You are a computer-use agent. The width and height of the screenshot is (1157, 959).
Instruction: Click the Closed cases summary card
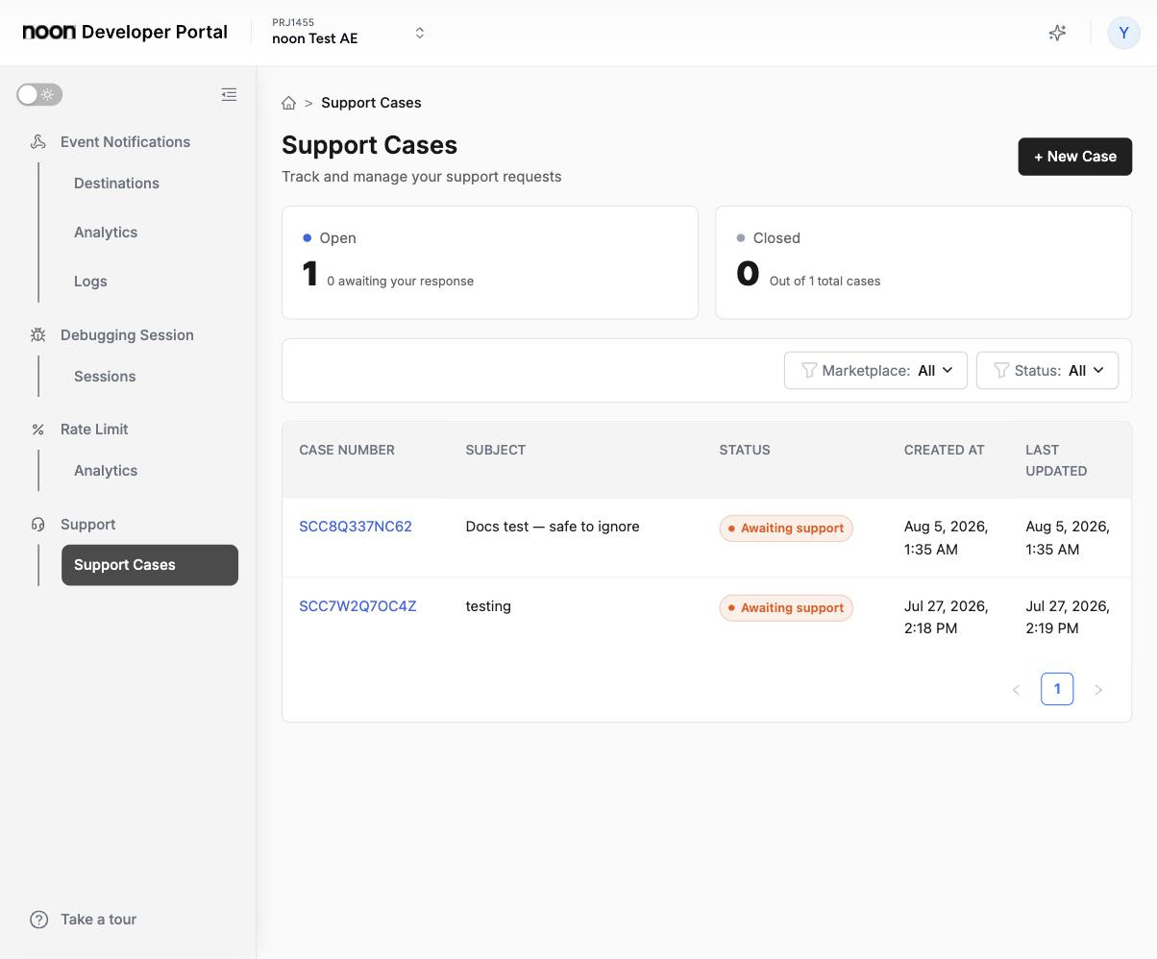(923, 262)
